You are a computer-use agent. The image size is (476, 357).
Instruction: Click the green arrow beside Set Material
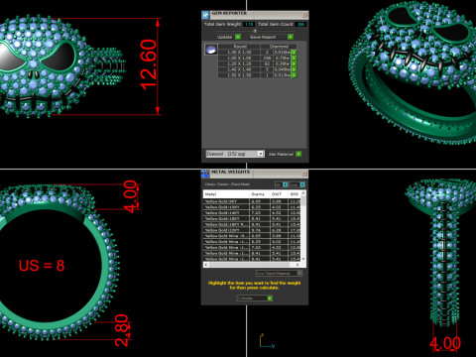point(298,154)
